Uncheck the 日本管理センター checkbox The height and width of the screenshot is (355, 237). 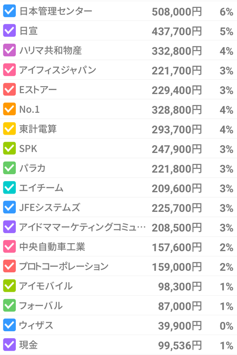tap(9, 11)
